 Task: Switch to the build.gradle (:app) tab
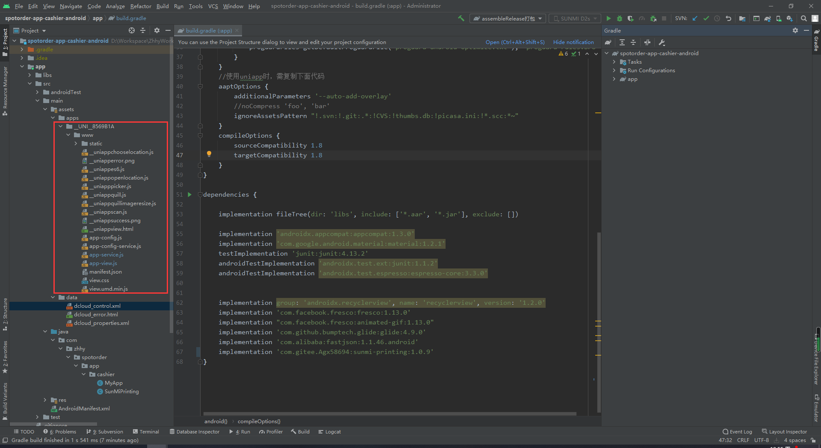[208, 30]
